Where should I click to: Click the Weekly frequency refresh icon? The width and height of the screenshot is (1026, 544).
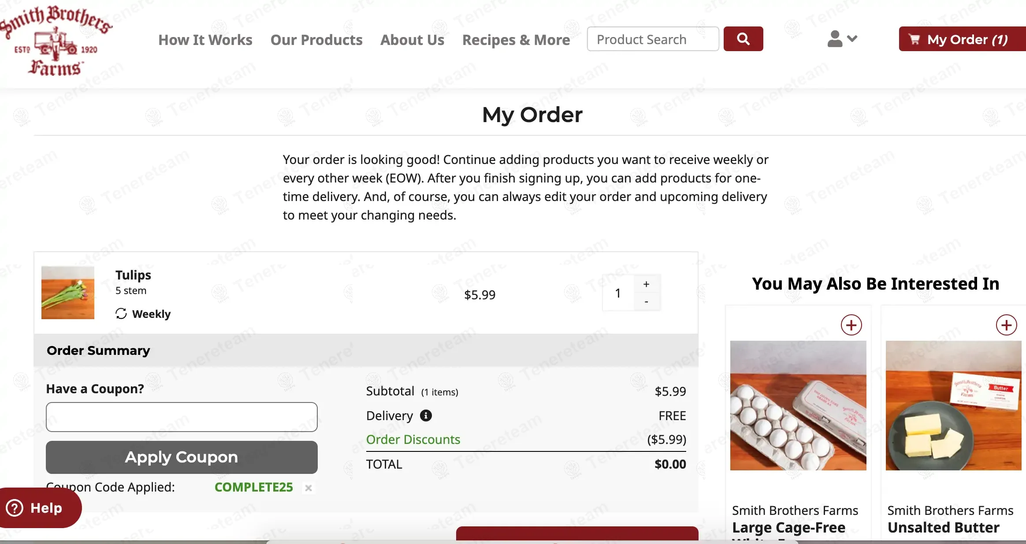(121, 314)
